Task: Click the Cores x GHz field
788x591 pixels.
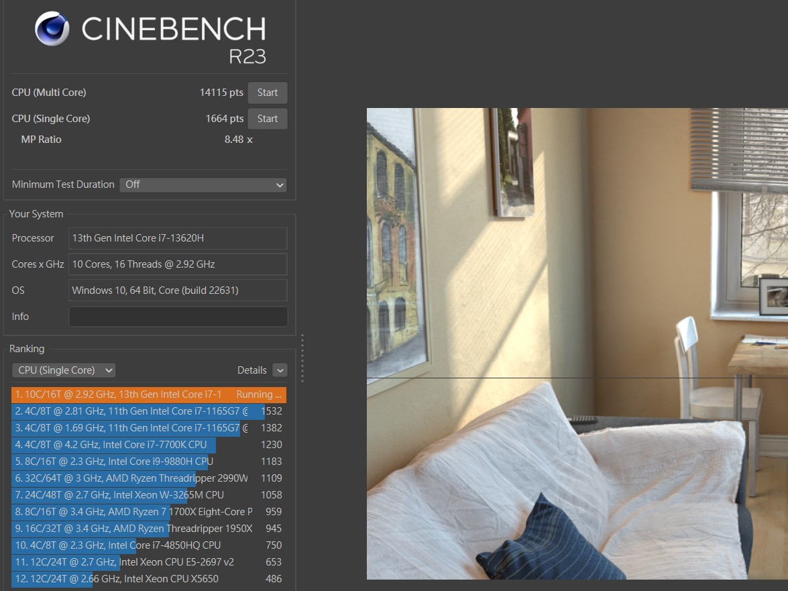Action: point(178,264)
